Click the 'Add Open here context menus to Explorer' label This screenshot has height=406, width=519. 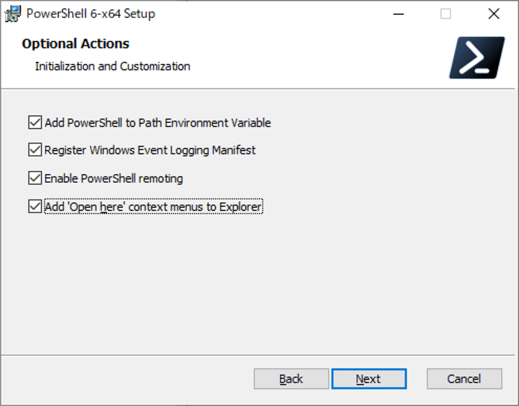tap(153, 207)
